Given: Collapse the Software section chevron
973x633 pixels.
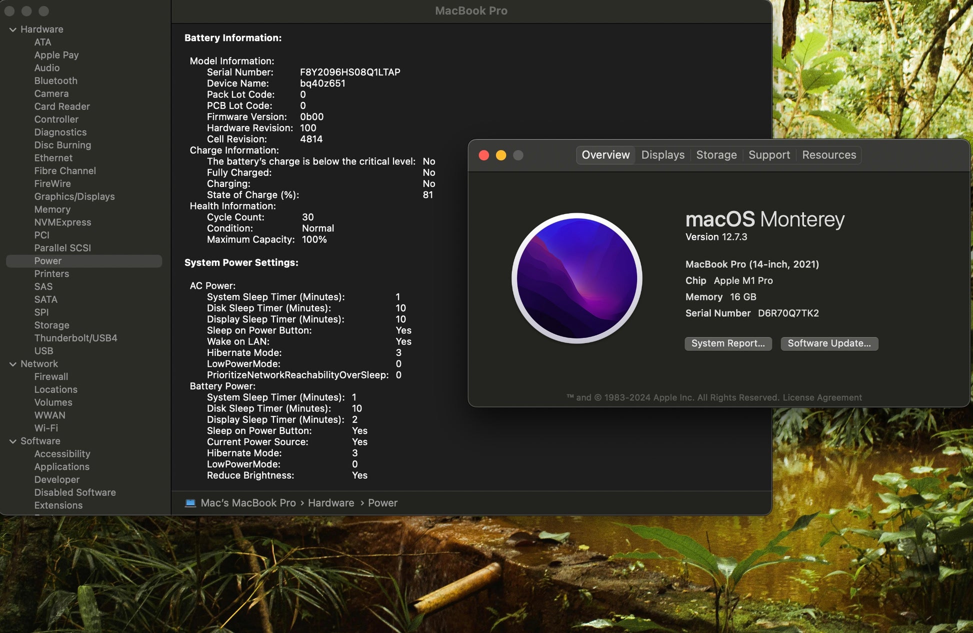Looking at the screenshot, I should coord(13,441).
